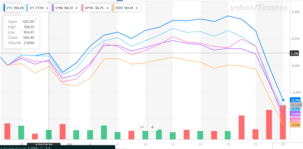Click the Volume 2.84M value in tooltip

[x=29, y=43]
